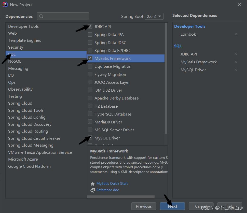Enable Flyway Migration dependency

coord(90,74)
